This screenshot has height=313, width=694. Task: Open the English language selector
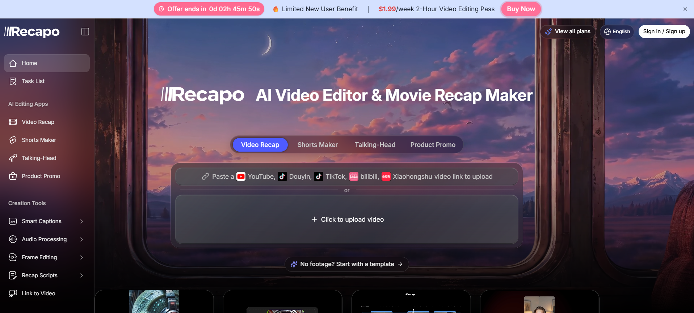(x=617, y=32)
